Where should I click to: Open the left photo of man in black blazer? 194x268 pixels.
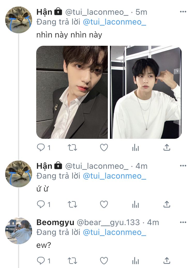[72, 92]
